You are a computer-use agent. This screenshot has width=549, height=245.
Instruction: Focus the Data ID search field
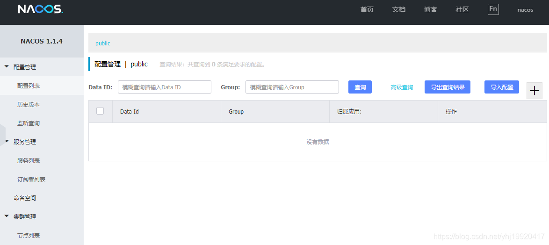click(165, 87)
